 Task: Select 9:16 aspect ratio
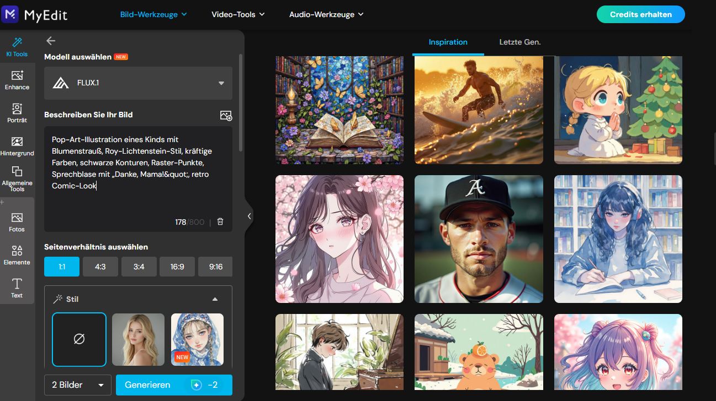pos(216,267)
